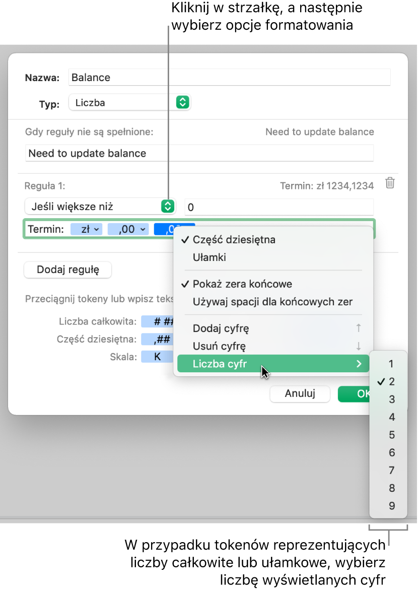Click the Need to update balance text field

[x=199, y=153]
